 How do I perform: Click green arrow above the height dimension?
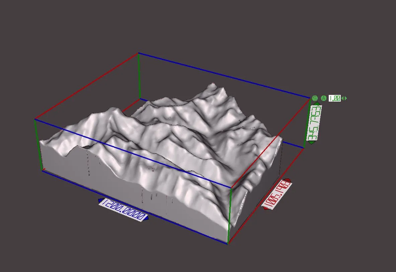tap(317, 104)
